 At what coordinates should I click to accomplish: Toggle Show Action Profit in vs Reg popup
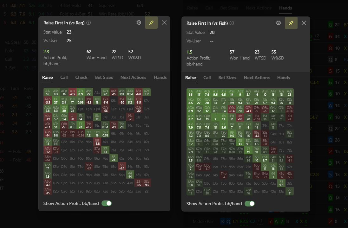107,203
